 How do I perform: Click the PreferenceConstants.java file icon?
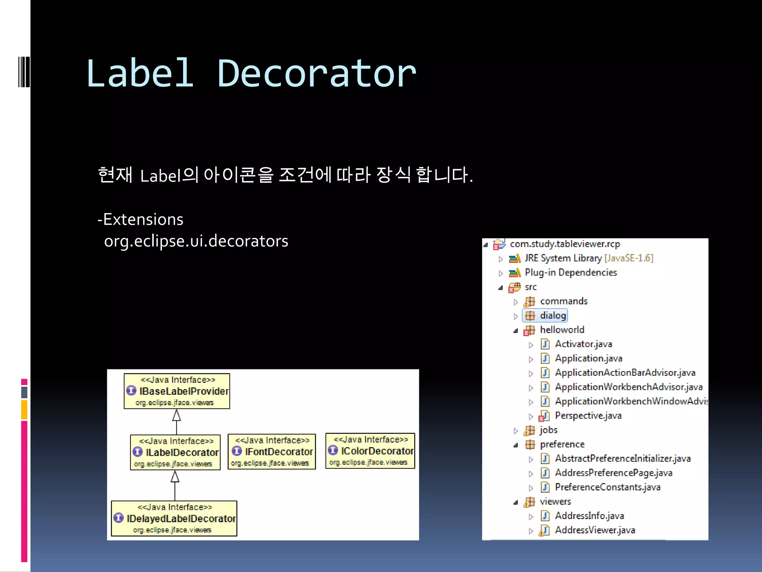[545, 487]
